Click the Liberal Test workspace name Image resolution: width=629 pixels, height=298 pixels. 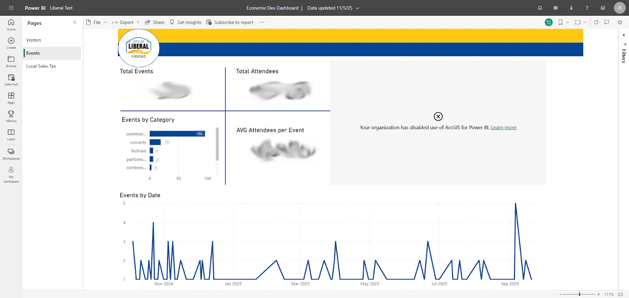61,8
